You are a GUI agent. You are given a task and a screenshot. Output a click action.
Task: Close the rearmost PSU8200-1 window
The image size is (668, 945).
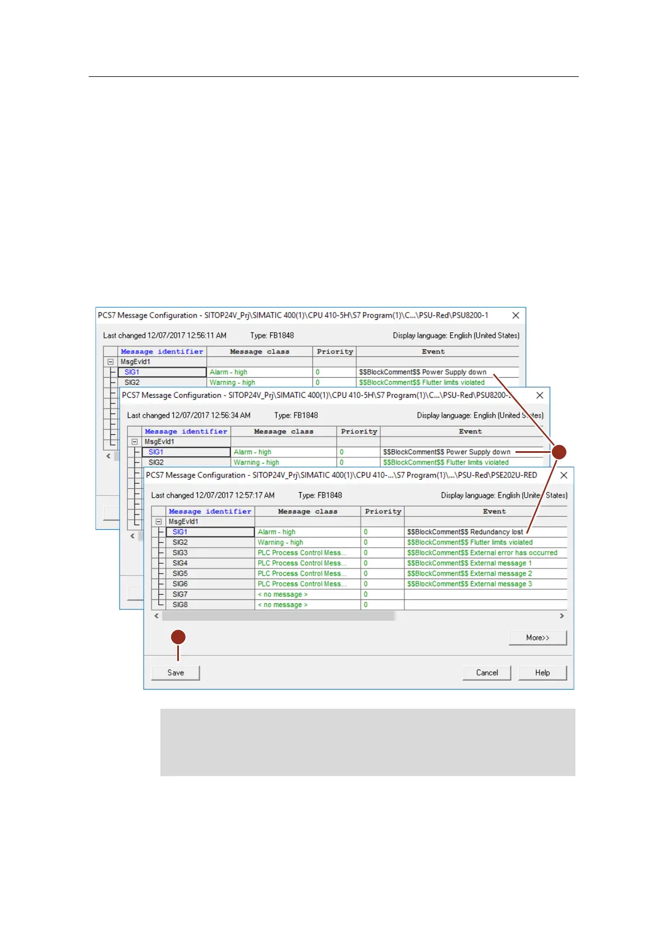pyautogui.click(x=515, y=315)
